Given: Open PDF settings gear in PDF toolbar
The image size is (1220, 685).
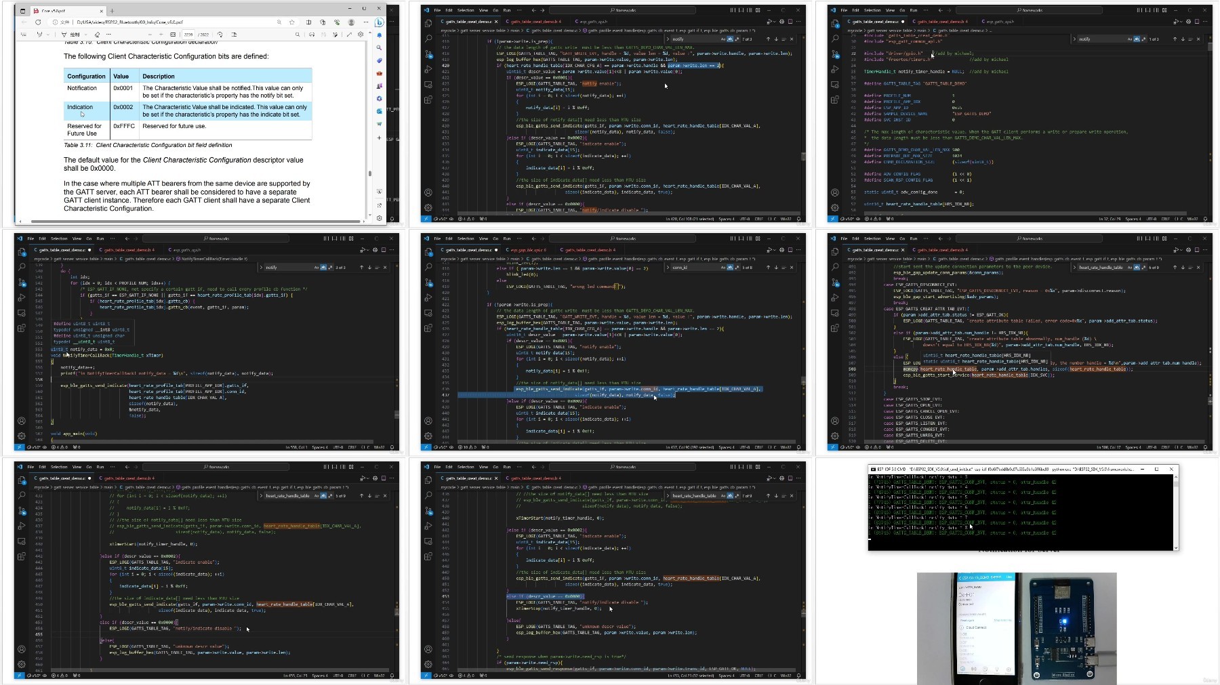Looking at the screenshot, I should click(361, 35).
